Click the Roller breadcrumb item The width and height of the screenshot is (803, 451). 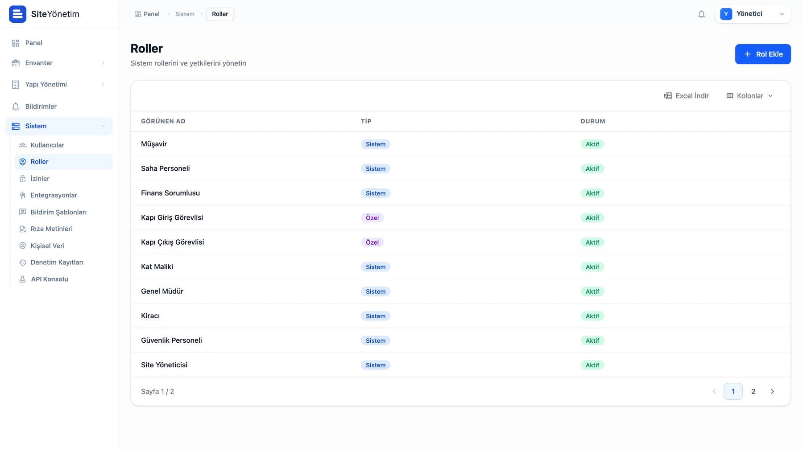(220, 14)
